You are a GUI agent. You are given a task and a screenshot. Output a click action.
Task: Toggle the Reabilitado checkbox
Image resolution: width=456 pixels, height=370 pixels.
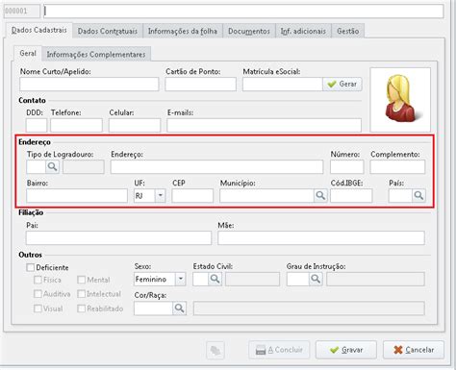tap(82, 308)
